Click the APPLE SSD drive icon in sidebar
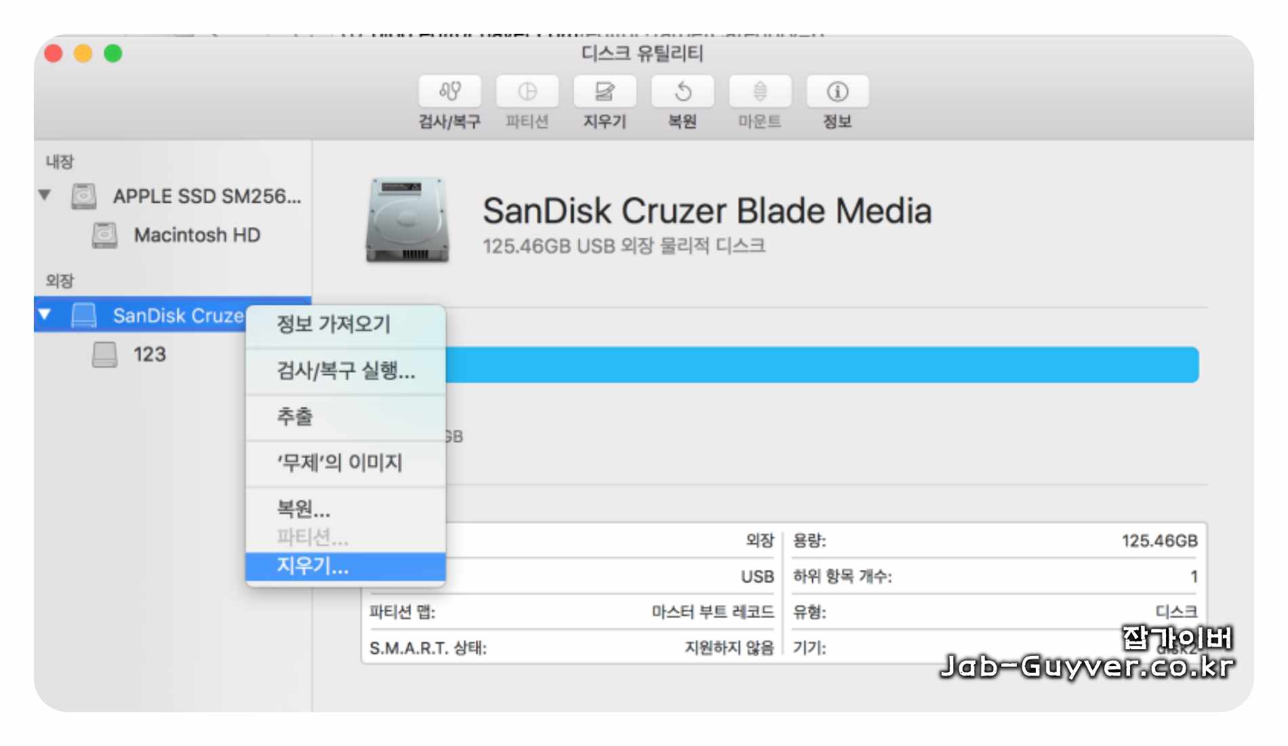This screenshot has height=746, width=1288. click(x=84, y=196)
